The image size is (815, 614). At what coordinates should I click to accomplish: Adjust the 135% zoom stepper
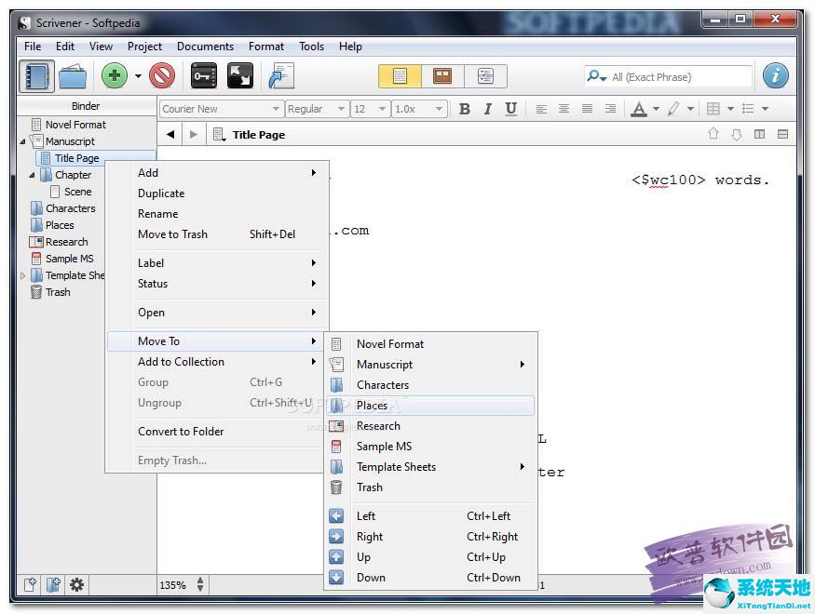click(200, 585)
